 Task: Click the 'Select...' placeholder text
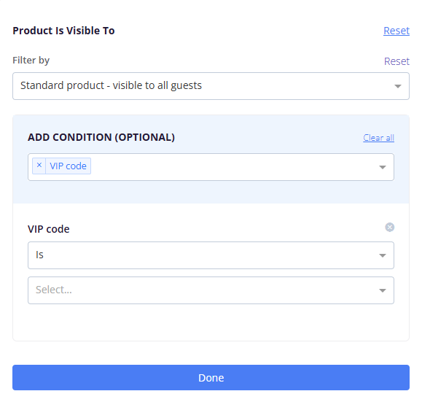[x=54, y=290]
